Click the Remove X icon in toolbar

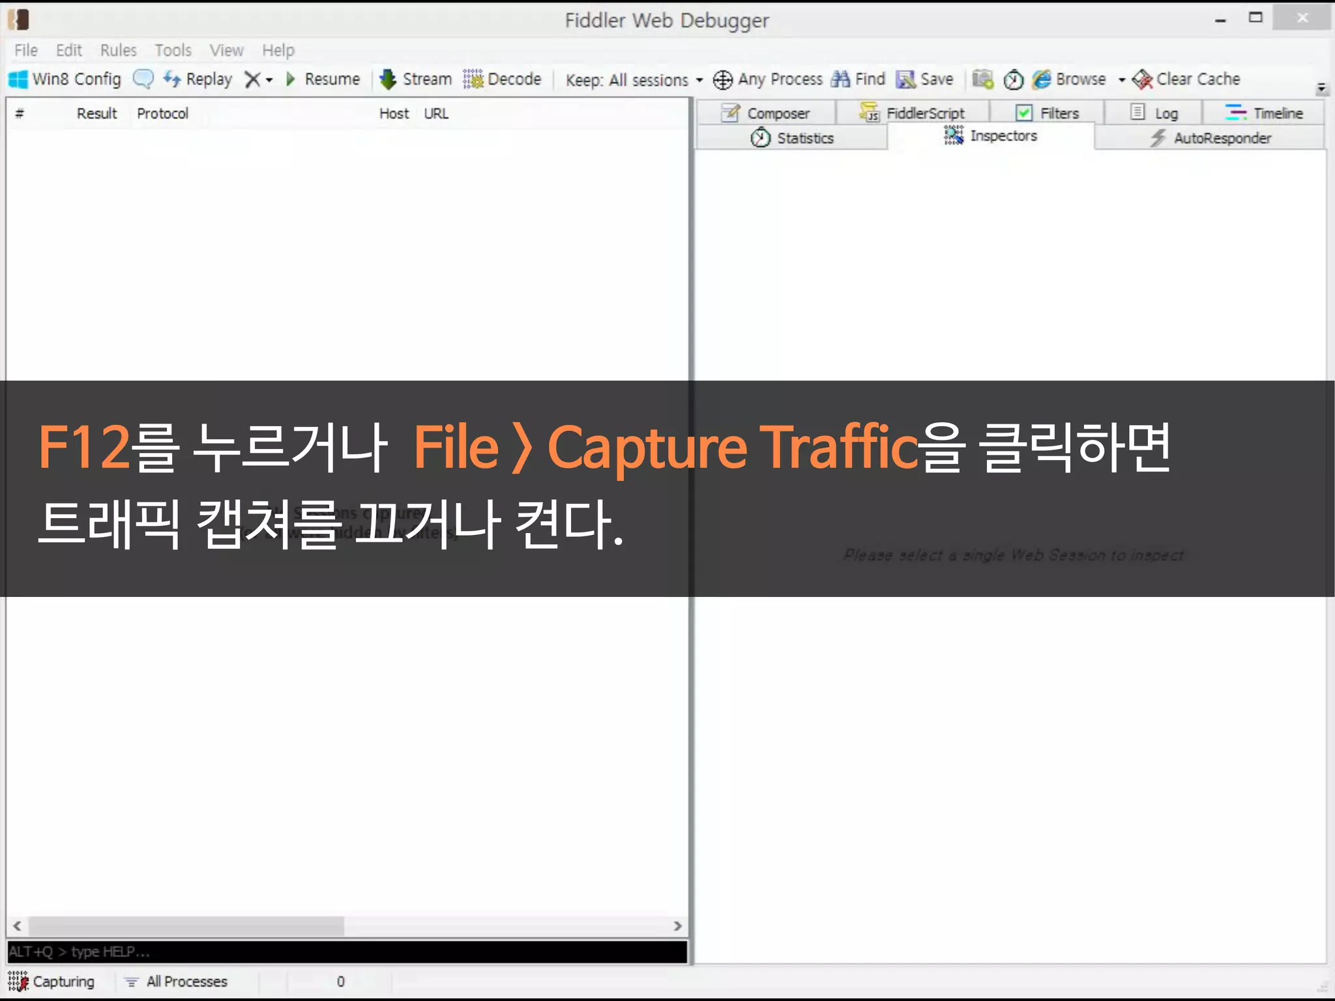[x=252, y=80]
